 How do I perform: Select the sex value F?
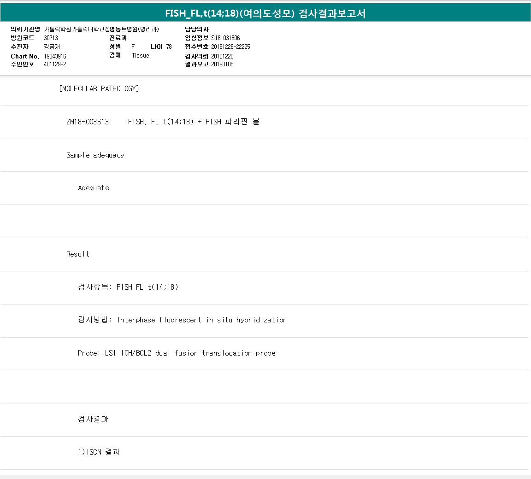[x=133, y=47]
